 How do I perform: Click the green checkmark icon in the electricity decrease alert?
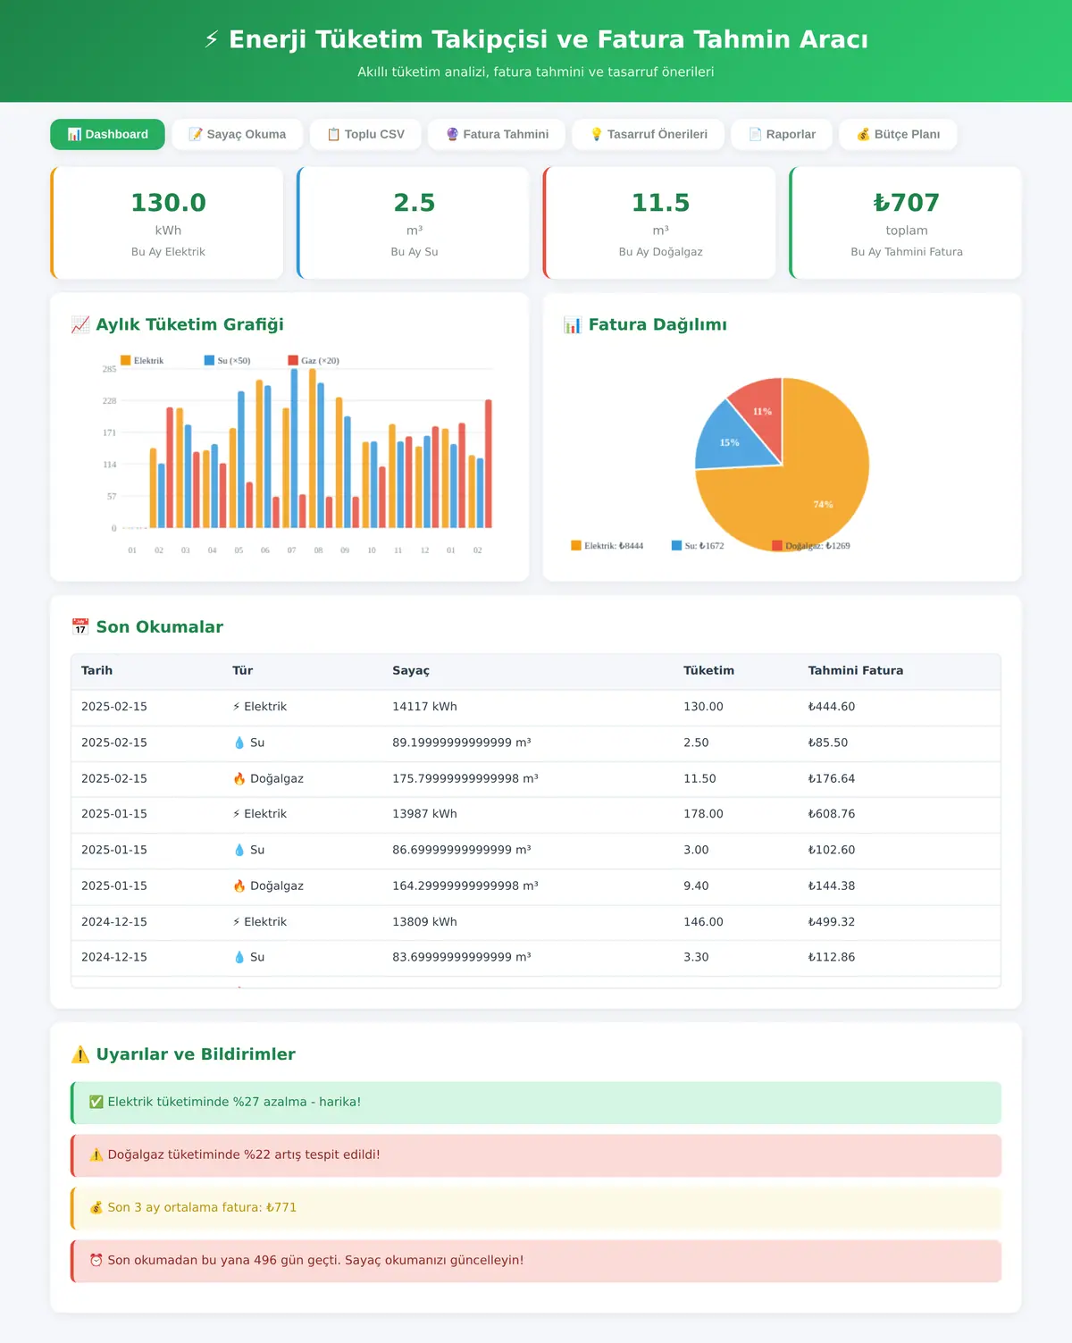[96, 1102]
